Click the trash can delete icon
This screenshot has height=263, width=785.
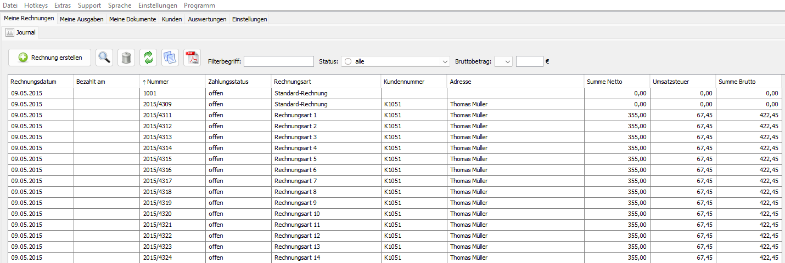tap(126, 57)
